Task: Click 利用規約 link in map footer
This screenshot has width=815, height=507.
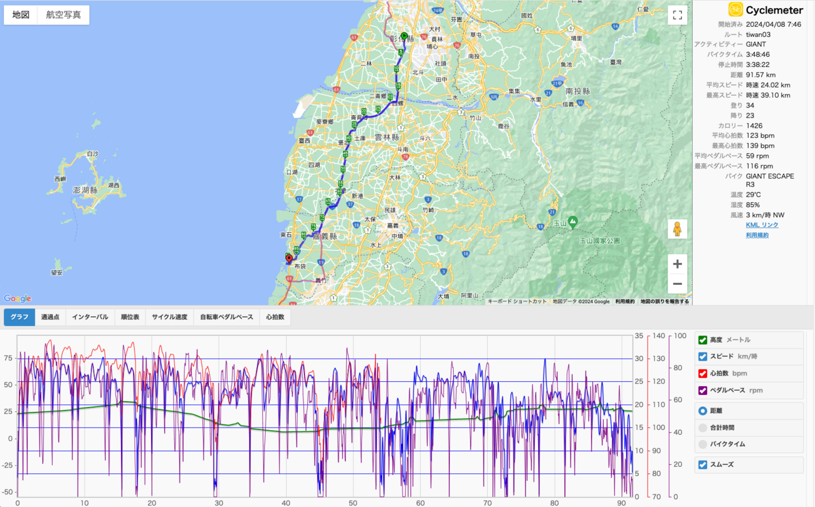Action: click(x=624, y=302)
